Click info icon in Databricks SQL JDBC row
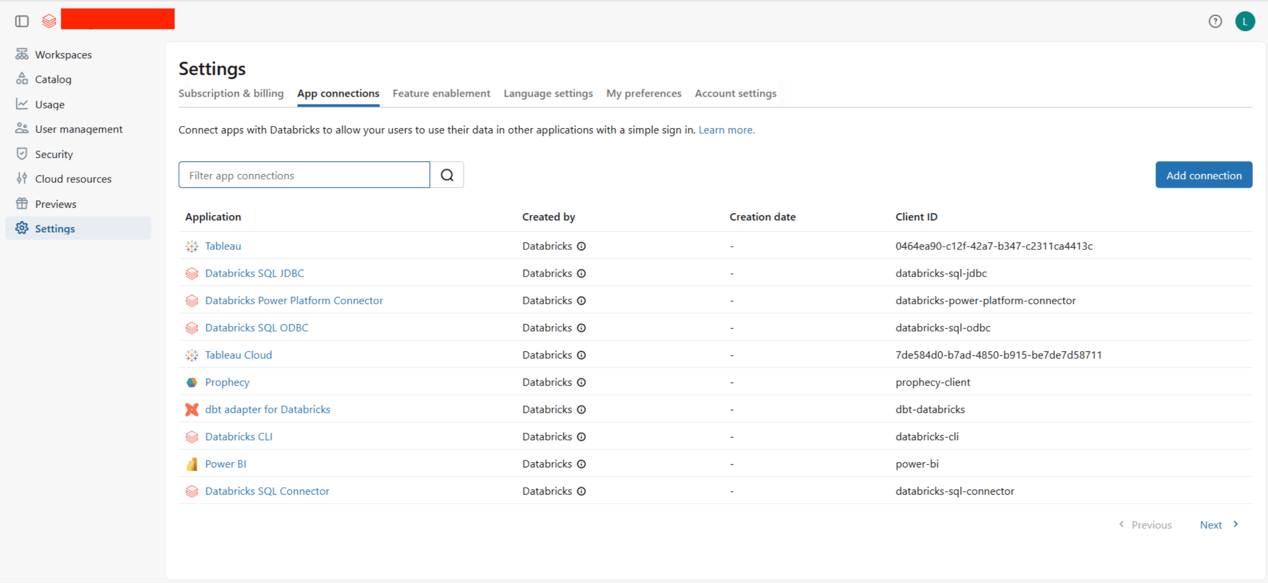The height and width of the screenshot is (583, 1268). 581,273
